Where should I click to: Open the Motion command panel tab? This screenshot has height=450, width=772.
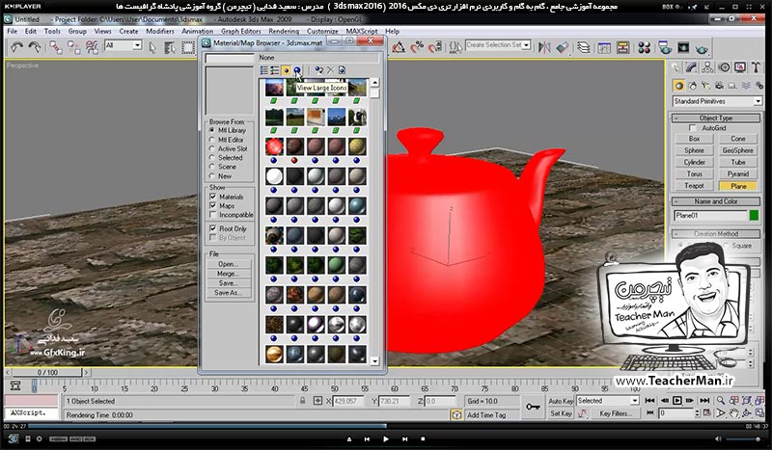pos(724,66)
